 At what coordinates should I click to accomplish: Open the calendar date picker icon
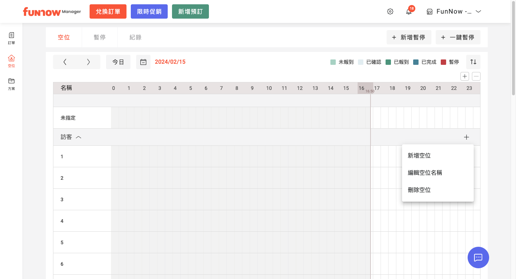pos(143,62)
